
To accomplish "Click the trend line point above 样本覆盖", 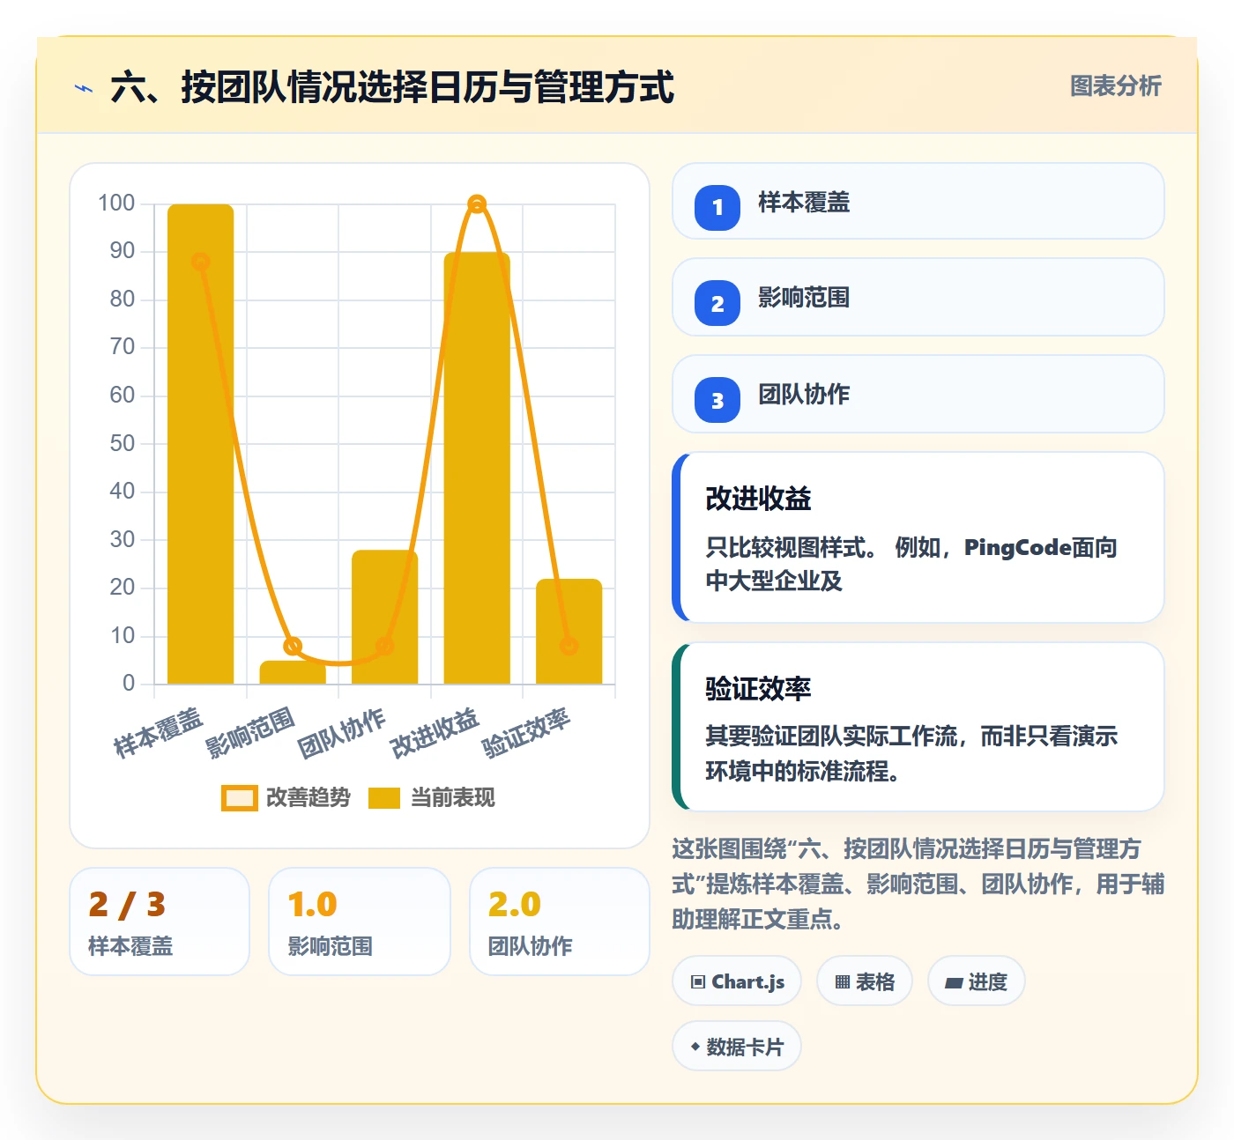I will [x=201, y=262].
